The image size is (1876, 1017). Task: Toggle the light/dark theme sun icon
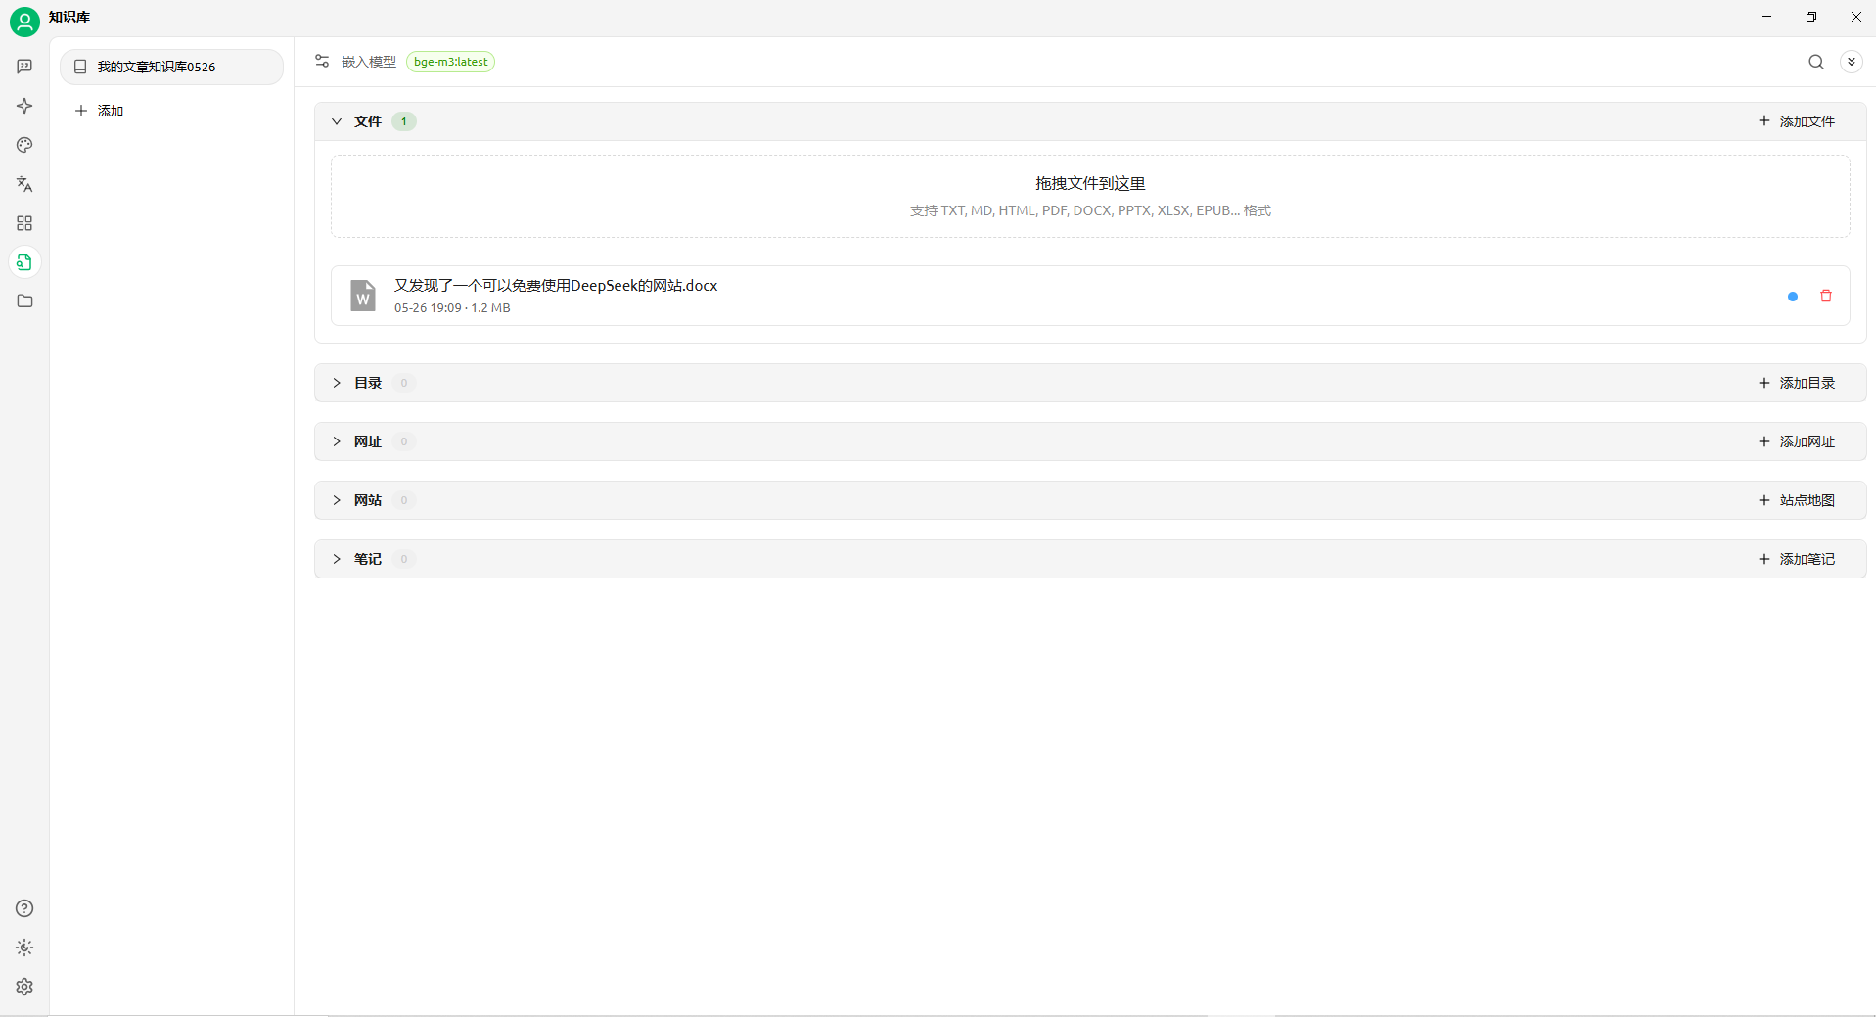24,948
